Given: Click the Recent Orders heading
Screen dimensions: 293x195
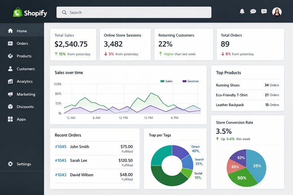Looking at the screenshot, I should click(x=68, y=135).
